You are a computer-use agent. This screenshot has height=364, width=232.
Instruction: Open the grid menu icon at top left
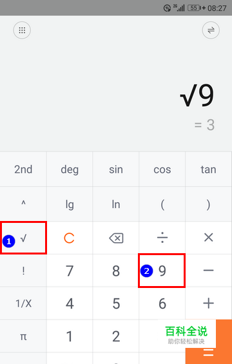22,30
